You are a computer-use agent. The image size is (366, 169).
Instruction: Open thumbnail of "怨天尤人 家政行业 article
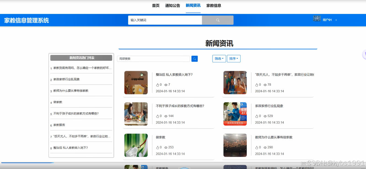[235, 82]
